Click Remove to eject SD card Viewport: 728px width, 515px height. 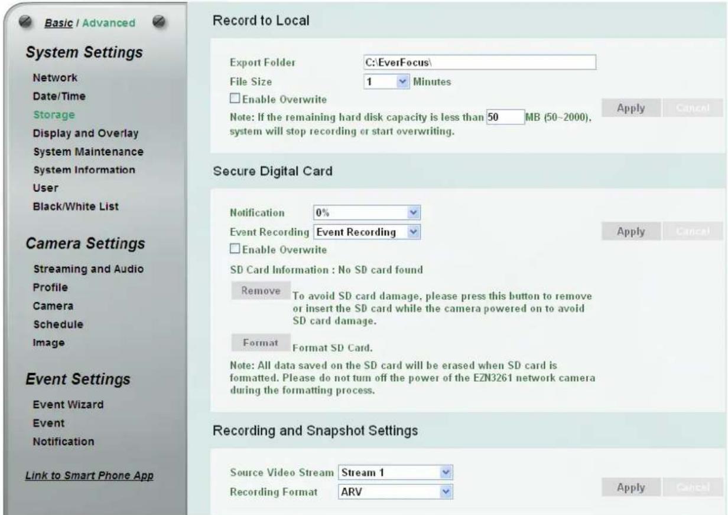[261, 291]
